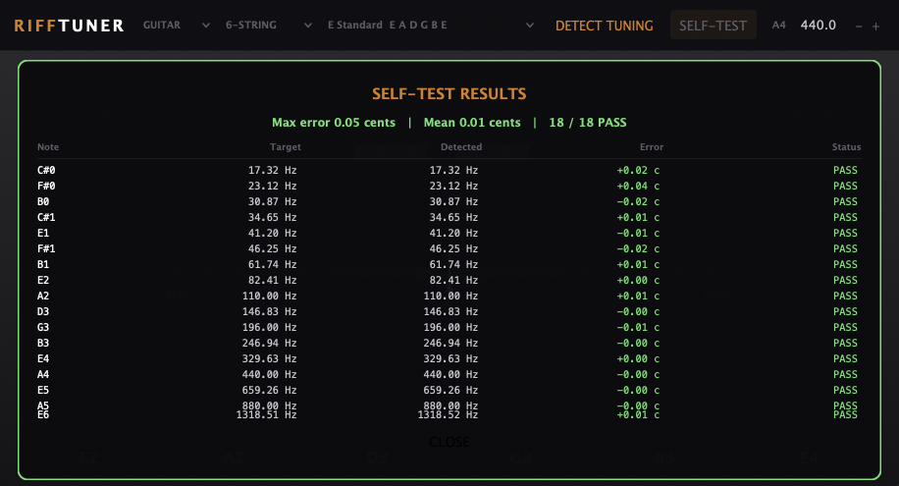Viewport: 899px width, 486px height.
Task: Click the Target column header
Action: pyautogui.click(x=285, y=147)
